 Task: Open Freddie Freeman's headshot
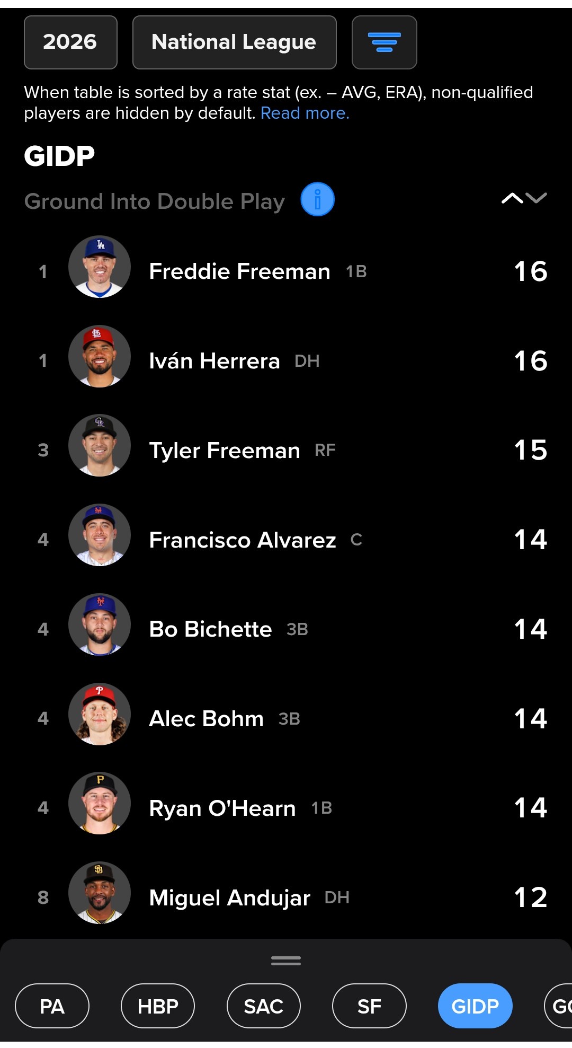[100, 267]
